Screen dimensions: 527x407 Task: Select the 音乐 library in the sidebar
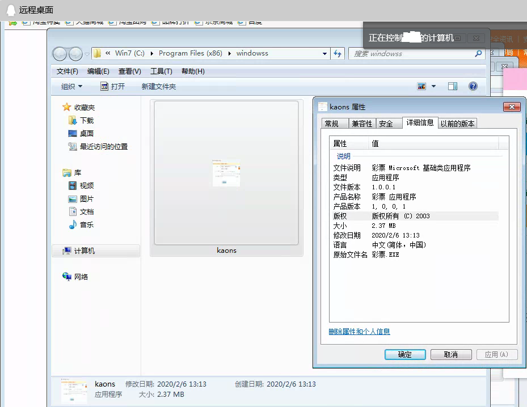coord(86,224)
